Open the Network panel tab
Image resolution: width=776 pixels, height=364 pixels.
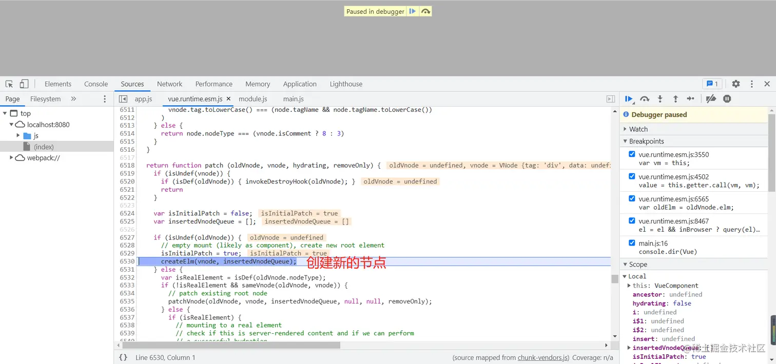pos(170,84)
